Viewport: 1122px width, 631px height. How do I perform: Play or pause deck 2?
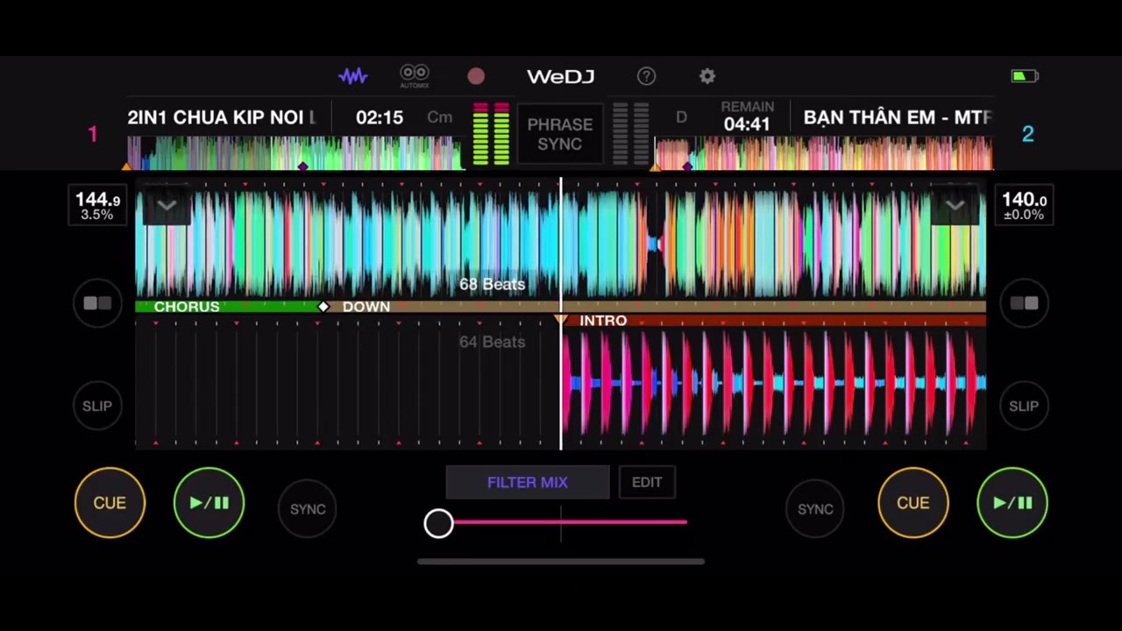pos(1012,502)
